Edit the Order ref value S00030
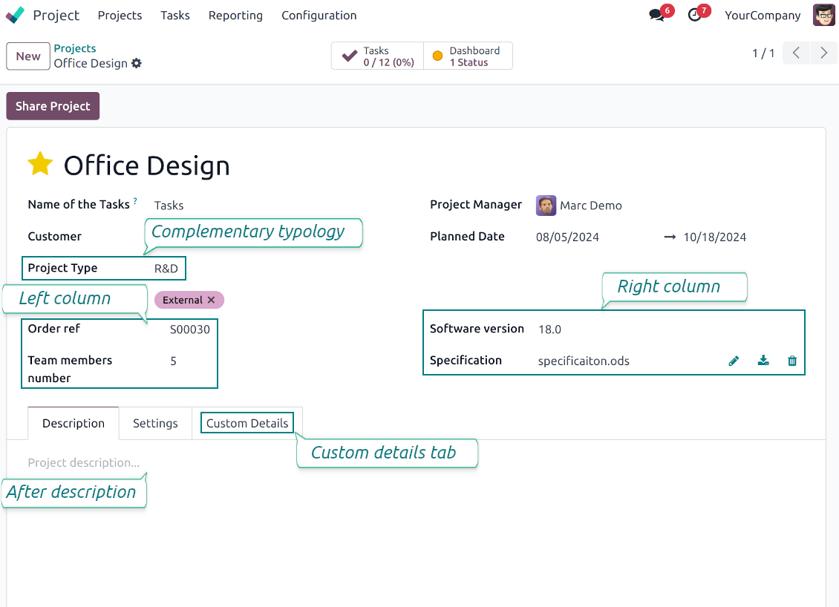Screen dimensions: 839x607 pyautogui.click(x=190, y=329)
